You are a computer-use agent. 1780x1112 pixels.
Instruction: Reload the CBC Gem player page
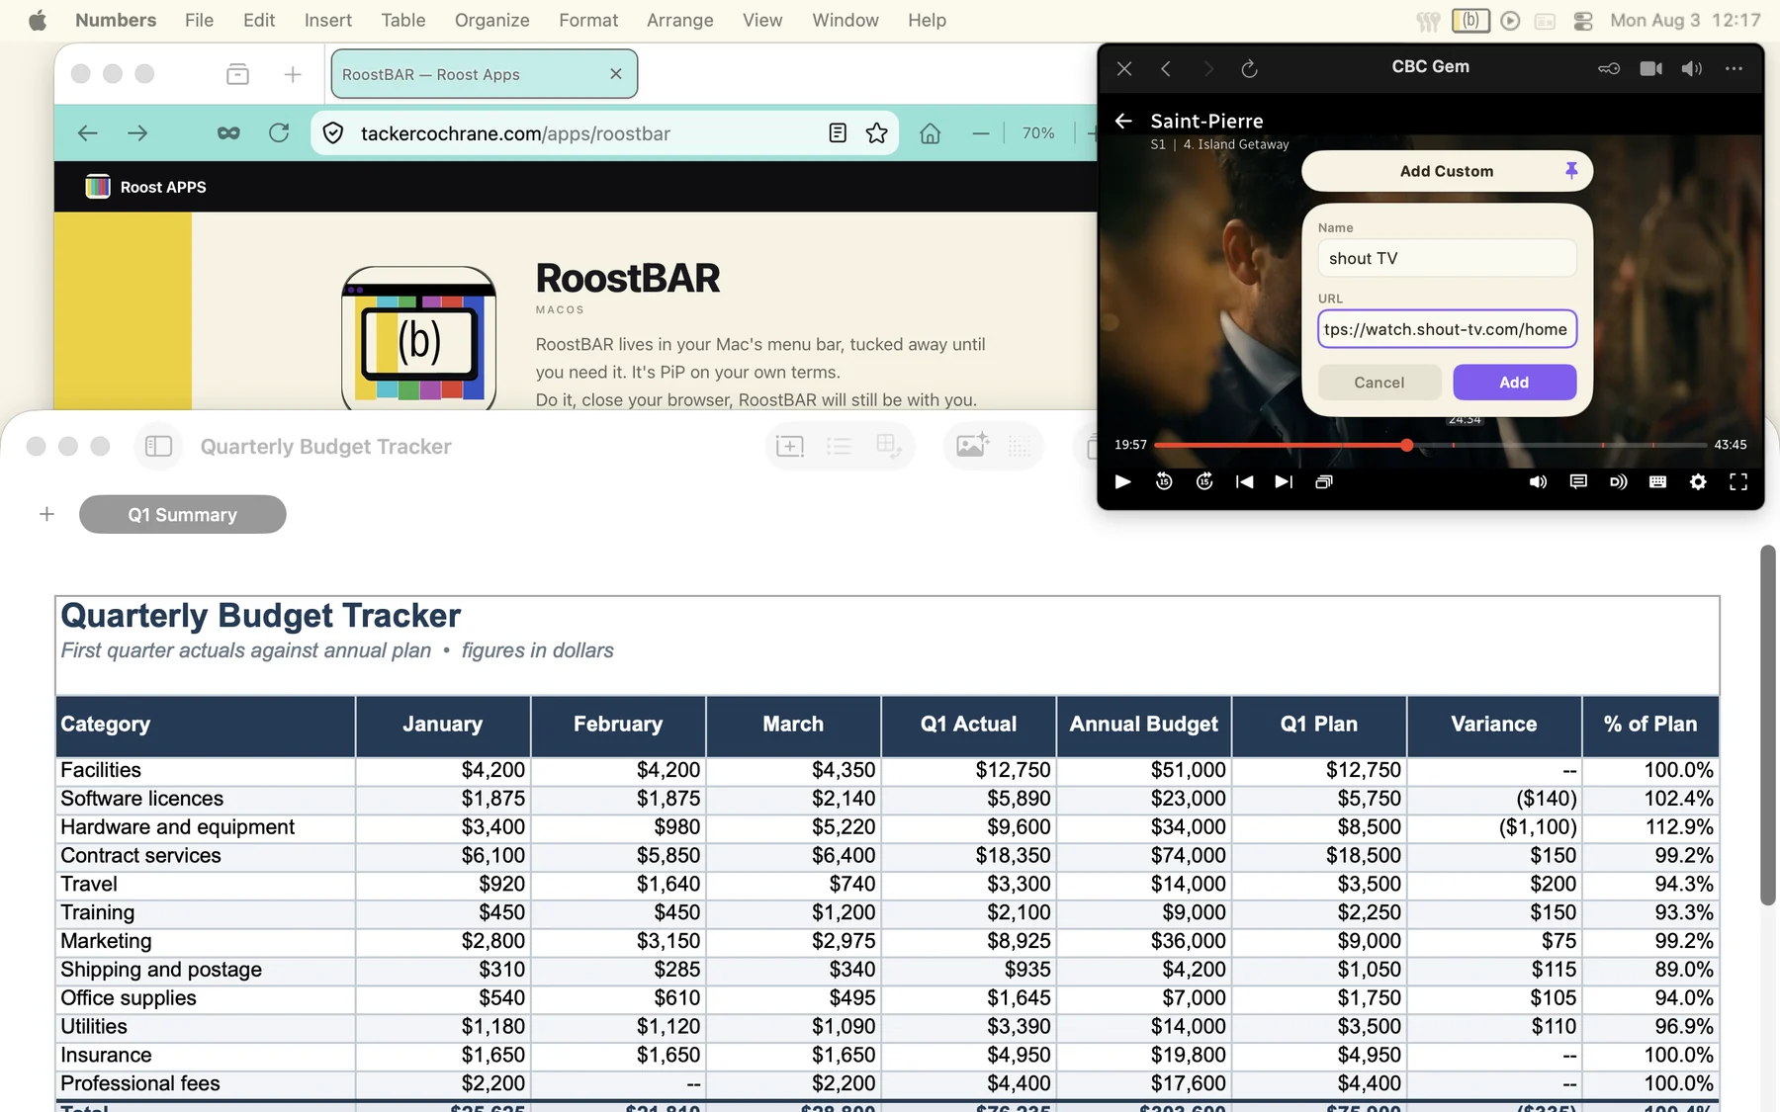[1249, 68]
